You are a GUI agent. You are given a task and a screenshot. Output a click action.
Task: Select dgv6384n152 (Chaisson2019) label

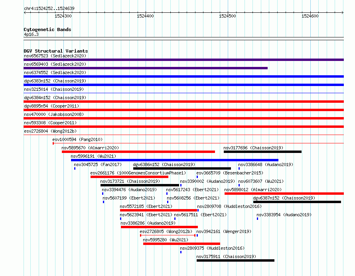click(55, 98)
